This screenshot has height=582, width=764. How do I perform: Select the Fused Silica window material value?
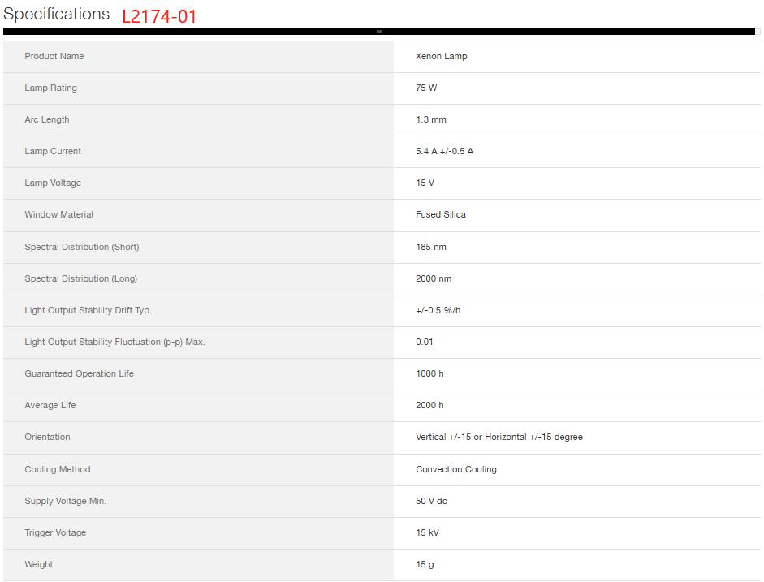(440, 214)
